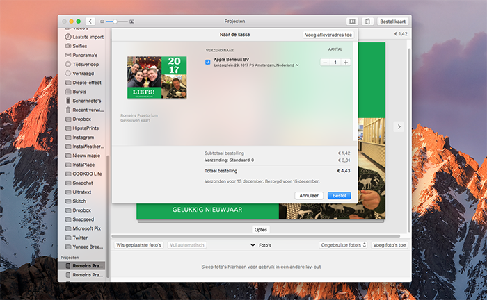Click the Laatste import clock icon
Image resolution: width=487 pixels, height=300 pixels.
pos(68,37)
